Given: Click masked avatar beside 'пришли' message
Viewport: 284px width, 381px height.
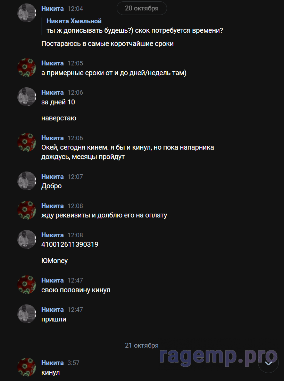Looking at the screenshot, I should [27, 314].
